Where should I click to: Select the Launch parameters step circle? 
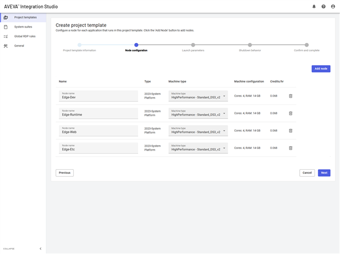[x=193, y=45]
